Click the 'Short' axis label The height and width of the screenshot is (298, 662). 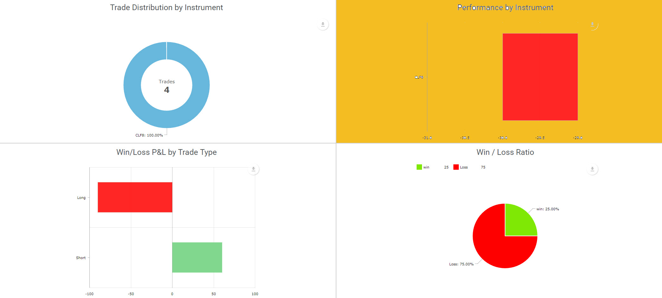click(x=81, y=258)
